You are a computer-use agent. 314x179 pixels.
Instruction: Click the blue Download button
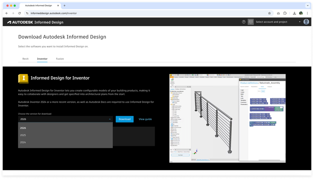coord(124,119)
